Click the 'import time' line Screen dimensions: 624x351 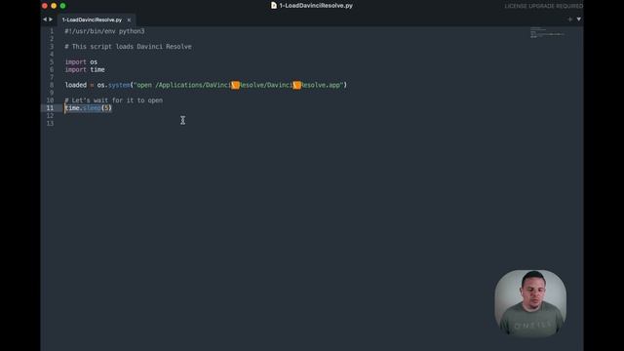85,69
